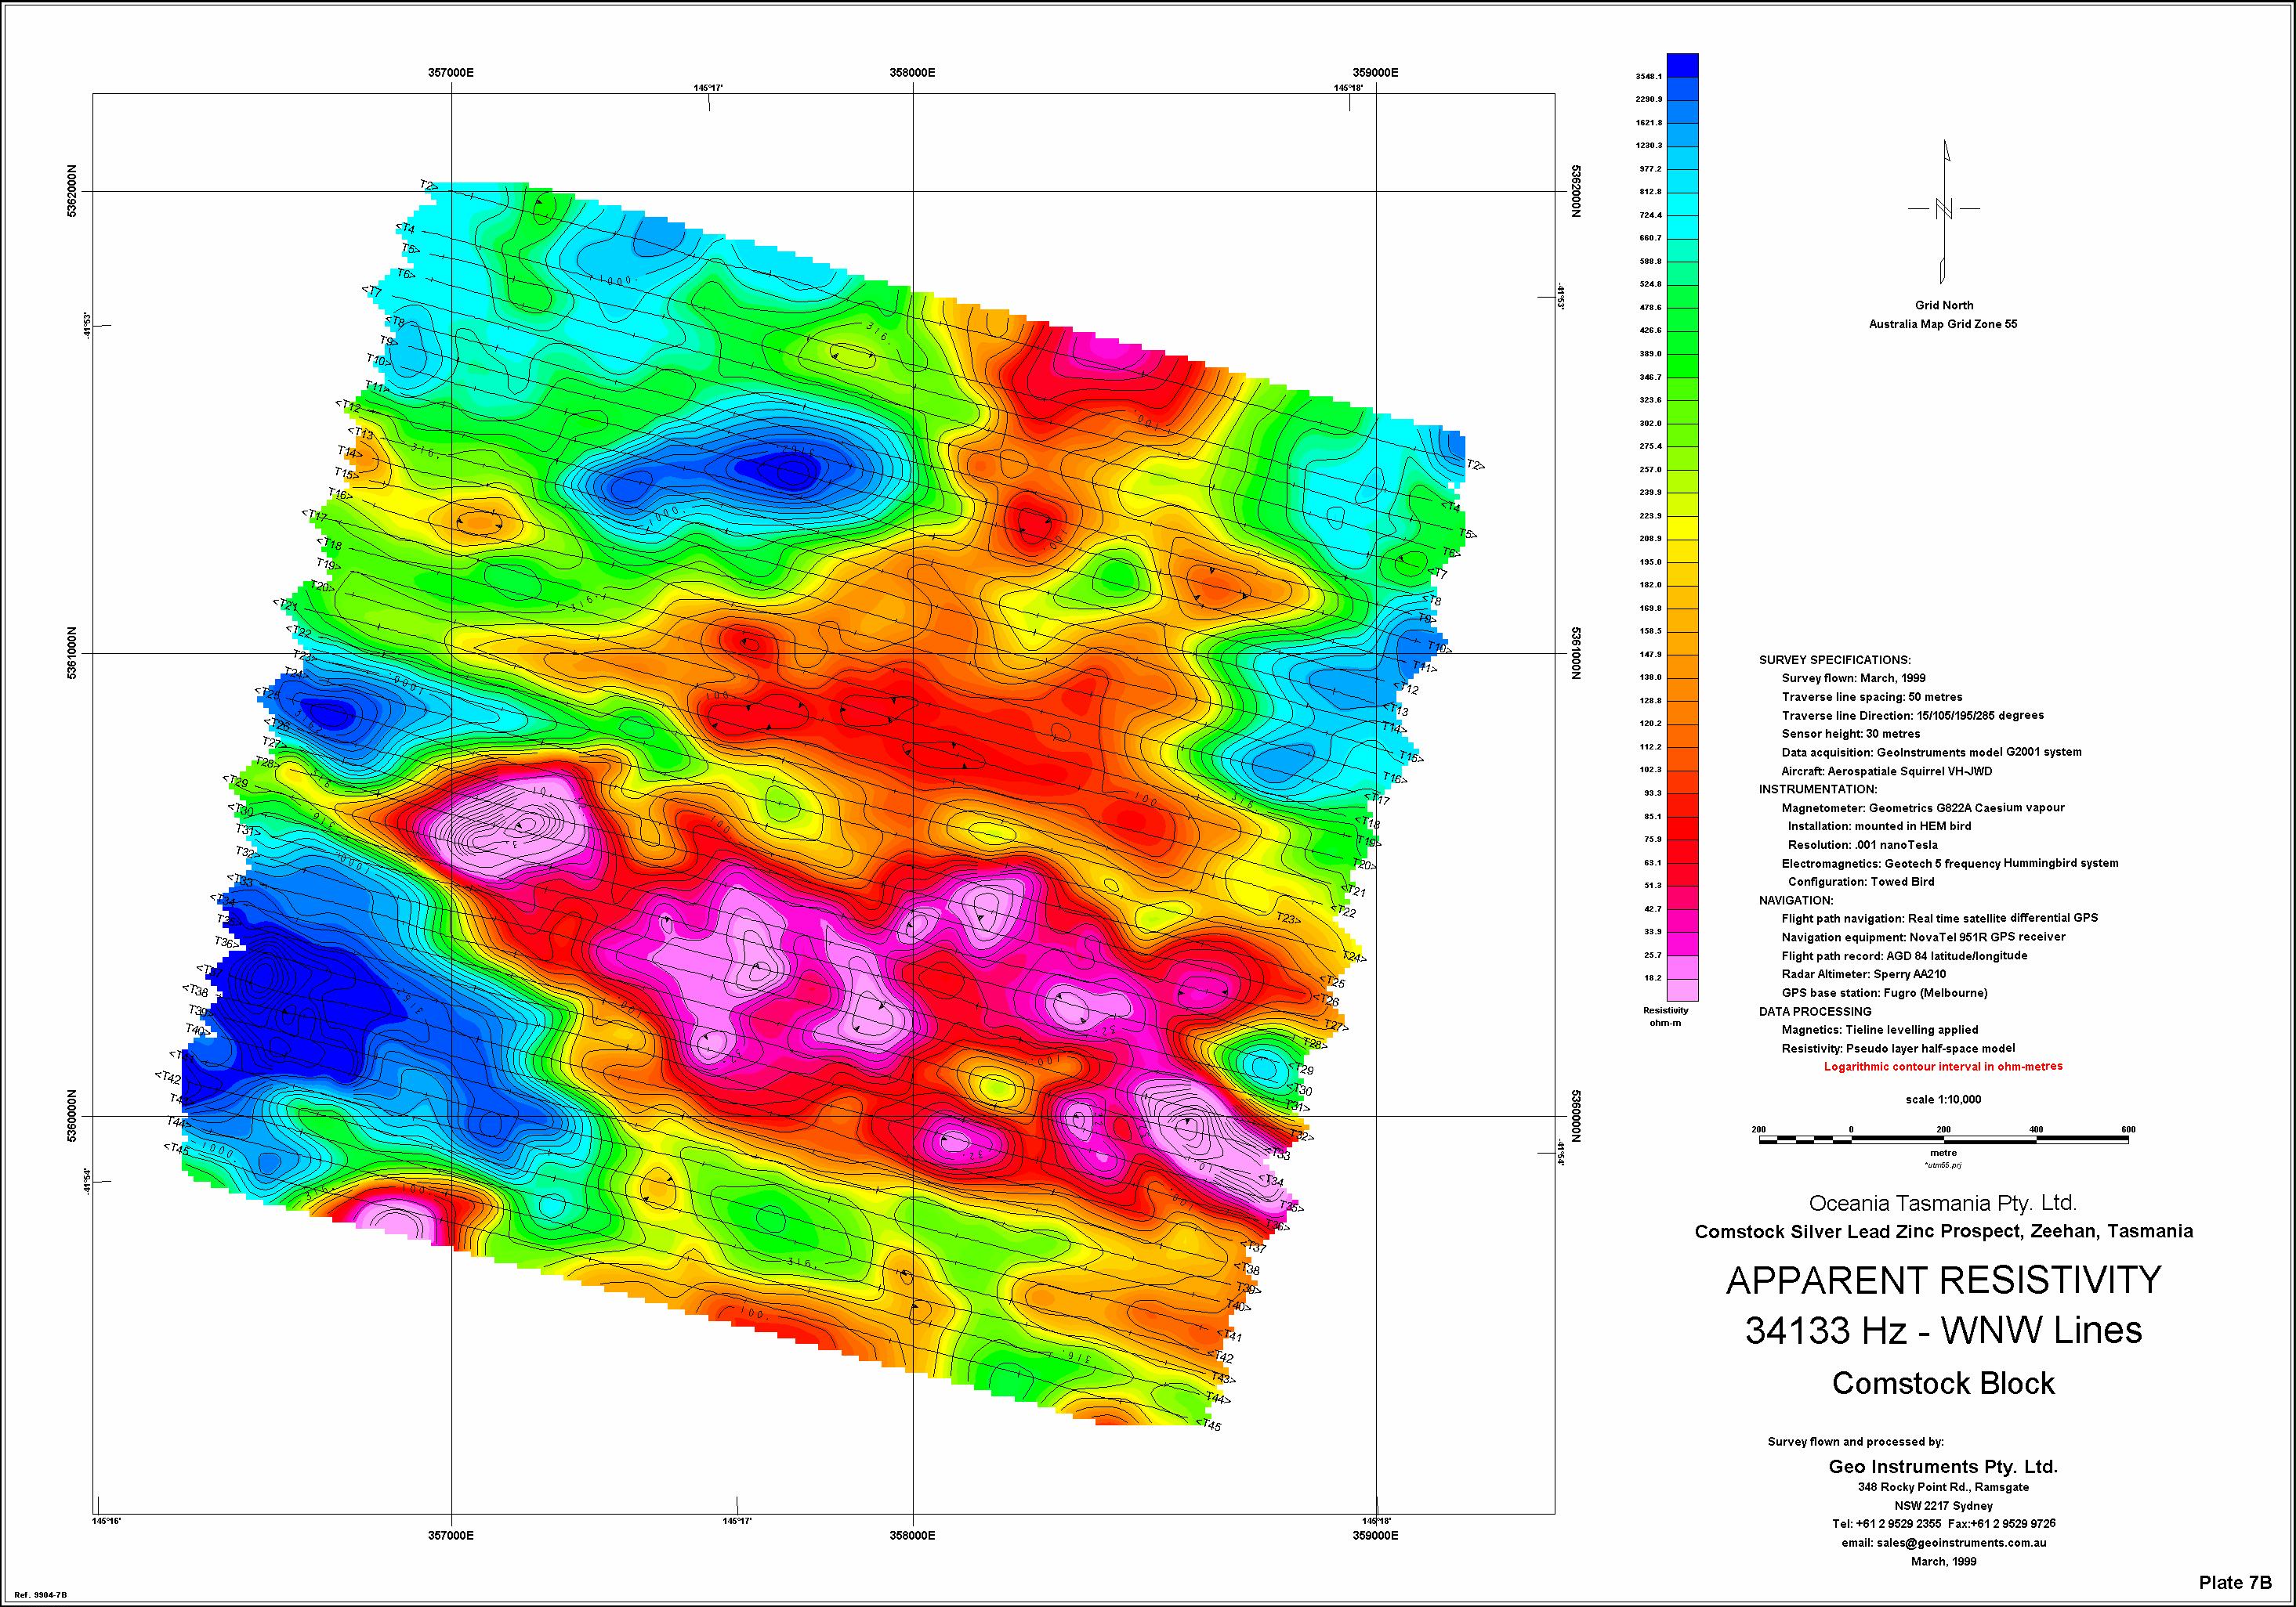Click the red Logarithmic contour interval note
Image resolution: width=2296 pixels, height=1607 pixels.
coord(1943,1067)
